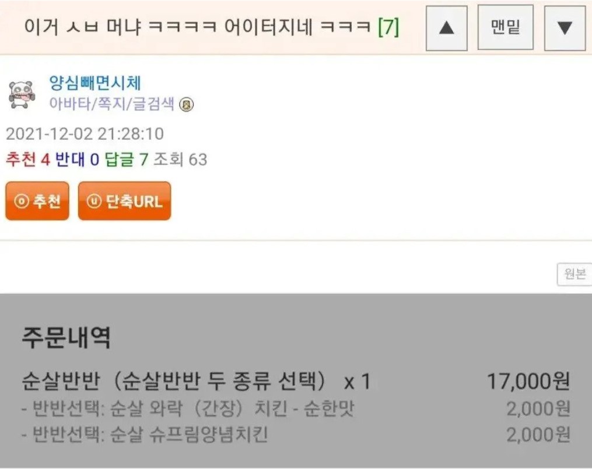The height and width of the screenshot is (469, 592).
Task: Open profile of 양심빼면시체
Action: pos(94,83)
